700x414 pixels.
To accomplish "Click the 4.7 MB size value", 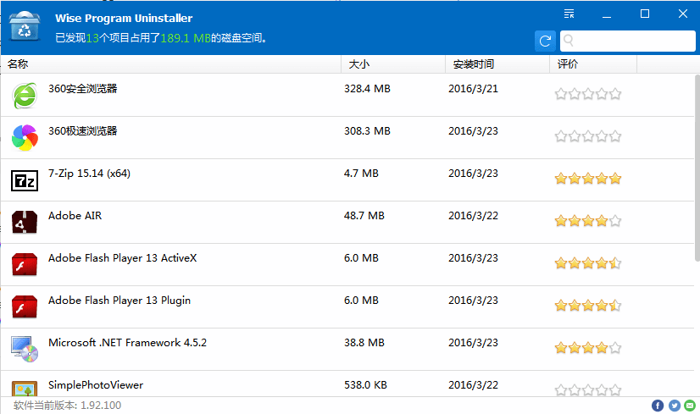I will [x=361, y=174].
